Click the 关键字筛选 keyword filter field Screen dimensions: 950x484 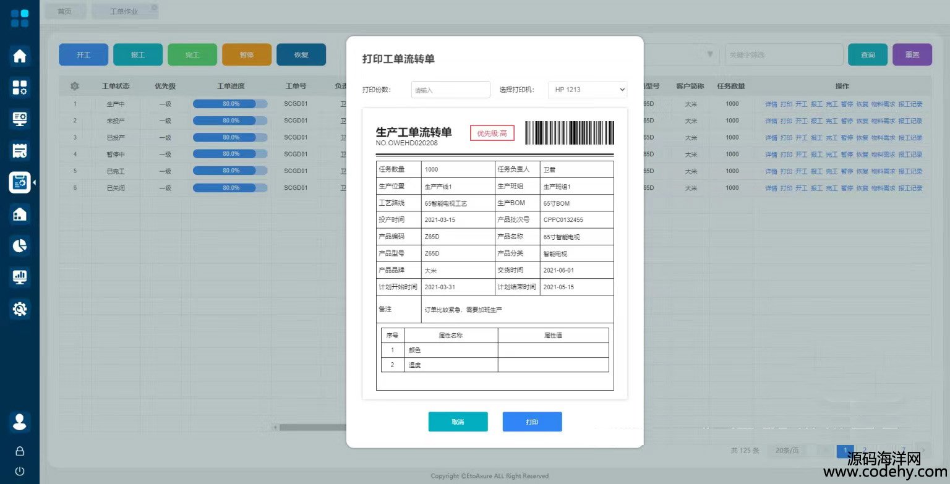point(784,54)
